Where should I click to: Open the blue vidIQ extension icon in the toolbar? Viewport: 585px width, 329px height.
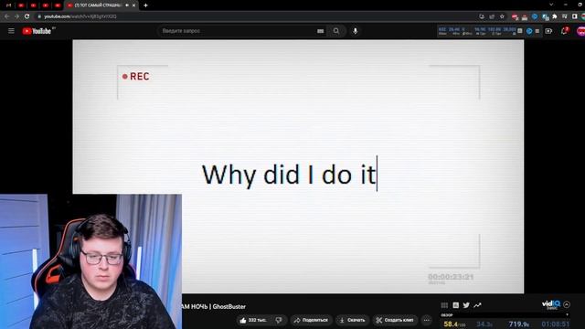click(535, 16)
